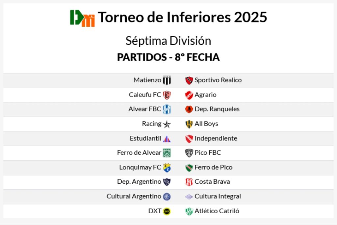Image resolution: width=337 pixels, height=225 pixels.
Task: Open the Cultural Argentino team link
Action: (134, 196)
